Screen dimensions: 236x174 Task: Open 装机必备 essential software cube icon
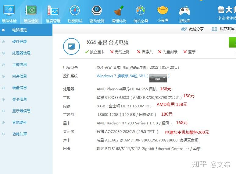(x=141, y=11)
